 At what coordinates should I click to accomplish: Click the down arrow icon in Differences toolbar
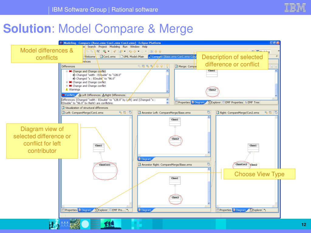pyautogui.click(x=157, y=66)
